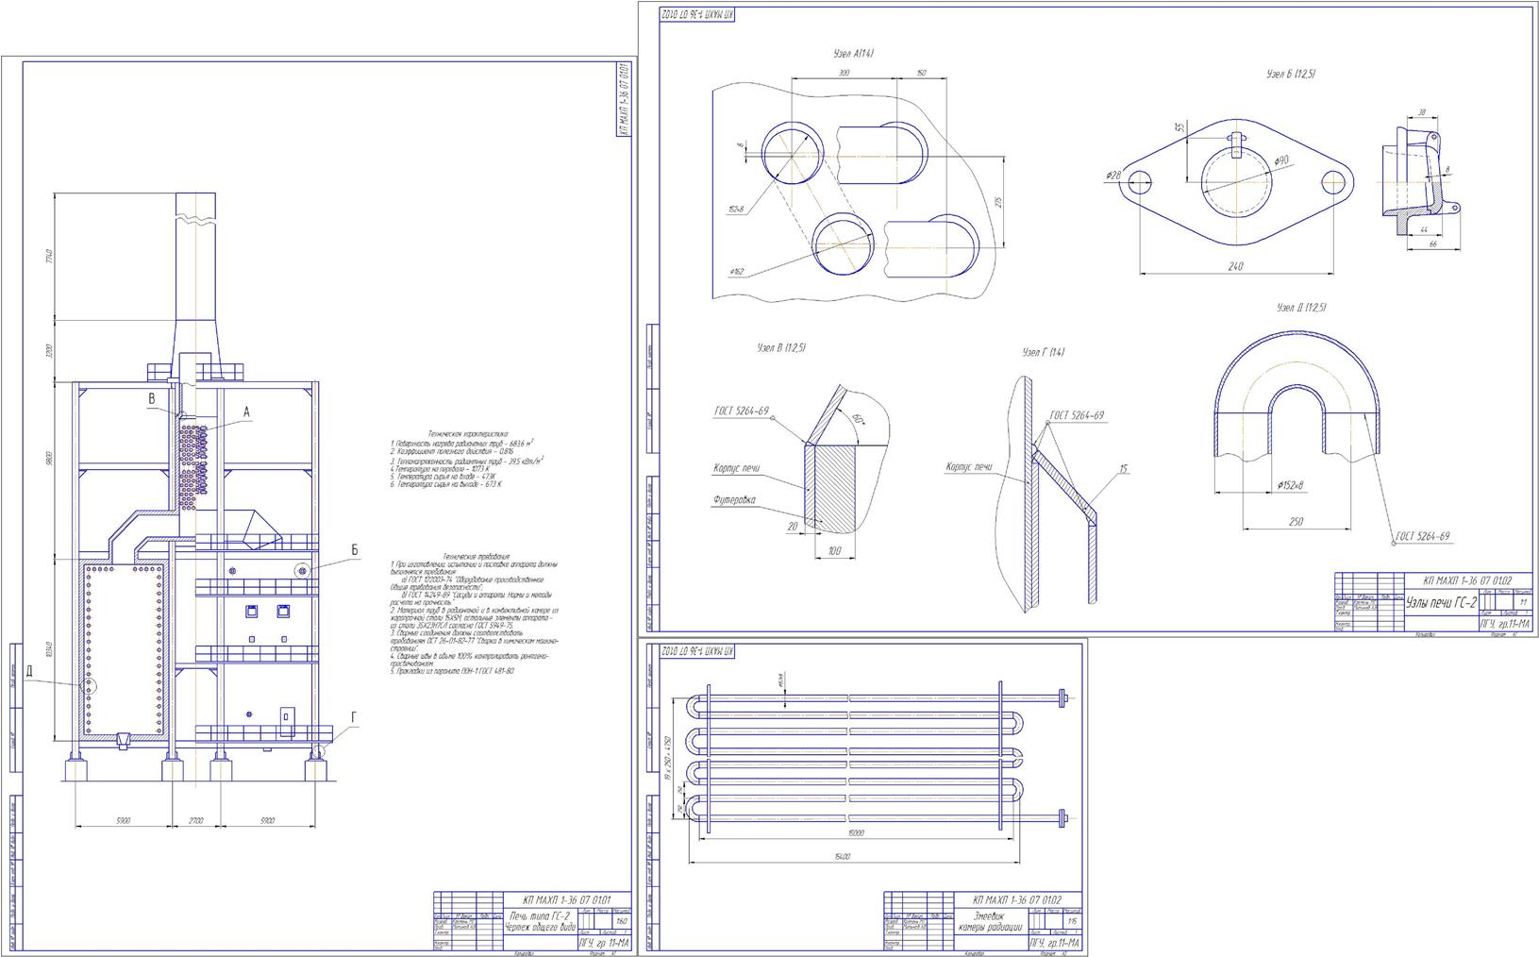Viewport: 1539px width, 957px height.
Task: Click the '38' dimension above flange section
Action: 1422,113
